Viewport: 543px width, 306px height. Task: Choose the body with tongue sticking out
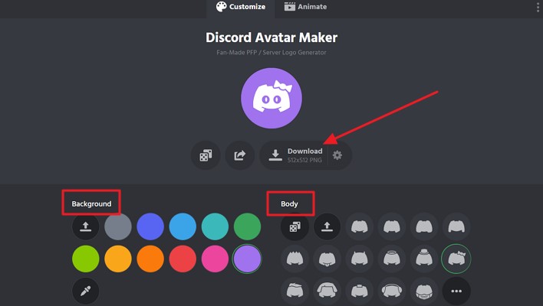click(x=327, y=259)
